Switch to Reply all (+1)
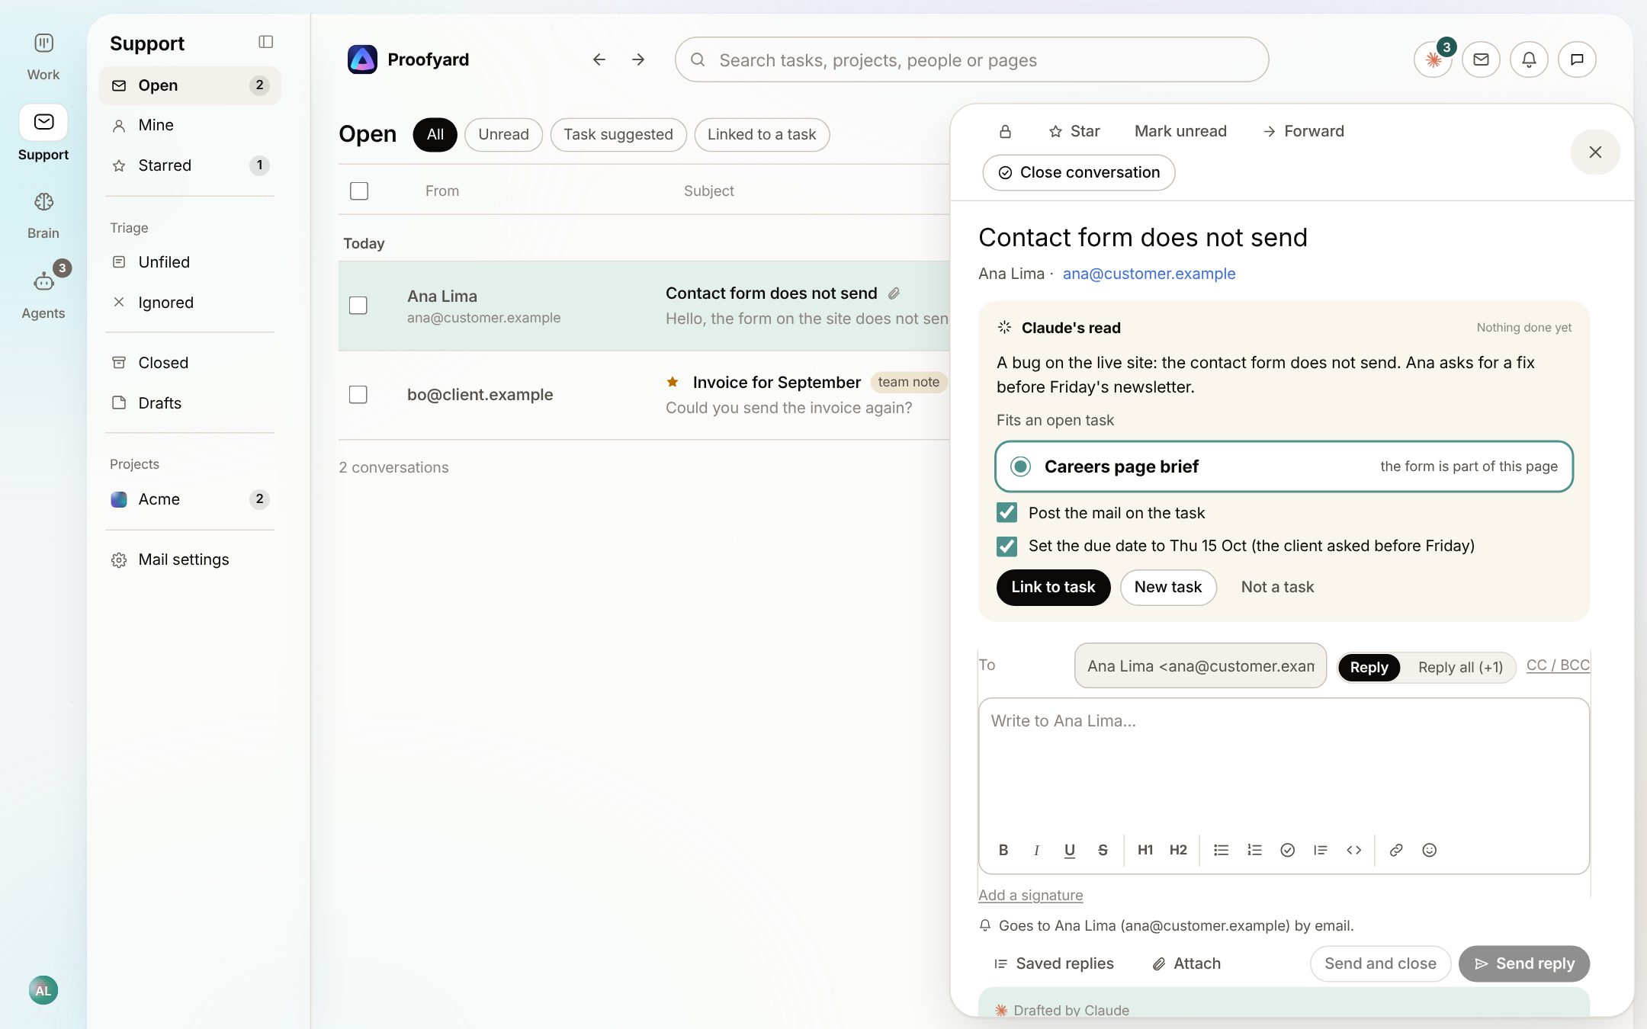 click(x=1460, y=668)
